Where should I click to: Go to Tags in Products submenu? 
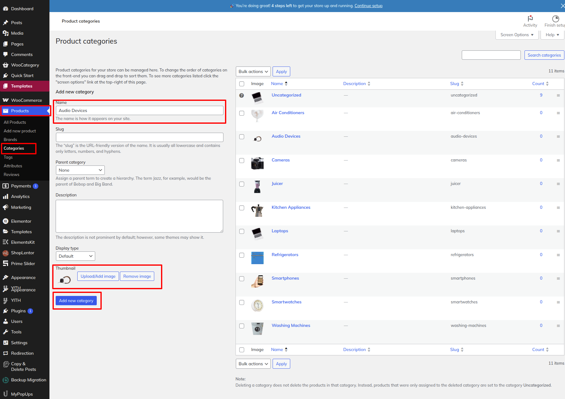coord(8,157)
